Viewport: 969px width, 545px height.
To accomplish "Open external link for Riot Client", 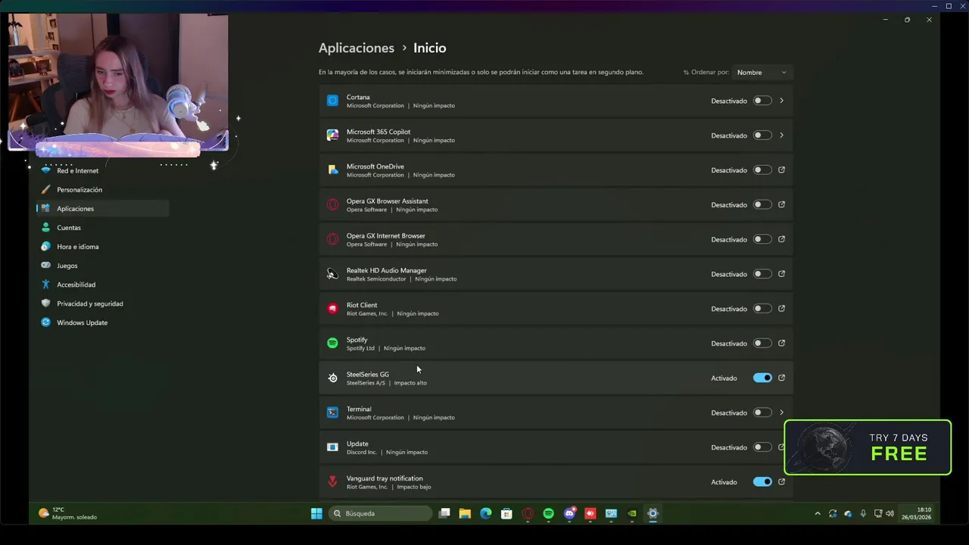I will (x=781, y=309).
